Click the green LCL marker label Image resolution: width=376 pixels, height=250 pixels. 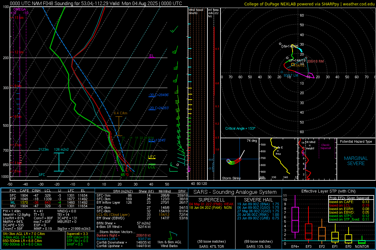tap(152, 167)
